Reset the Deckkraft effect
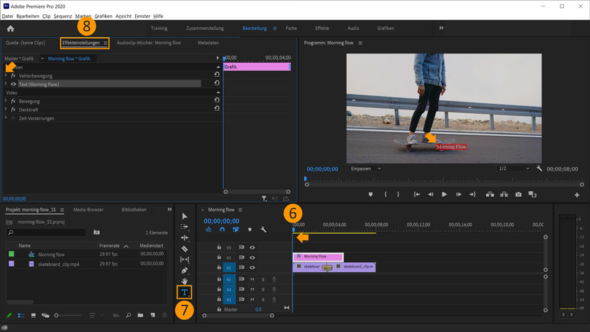 [x=216, y=109]
